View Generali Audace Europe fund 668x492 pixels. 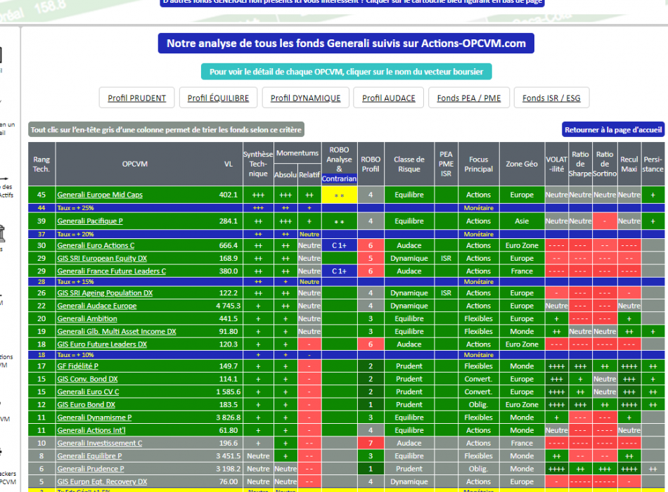pyautogui.click(x=97, y=306)
